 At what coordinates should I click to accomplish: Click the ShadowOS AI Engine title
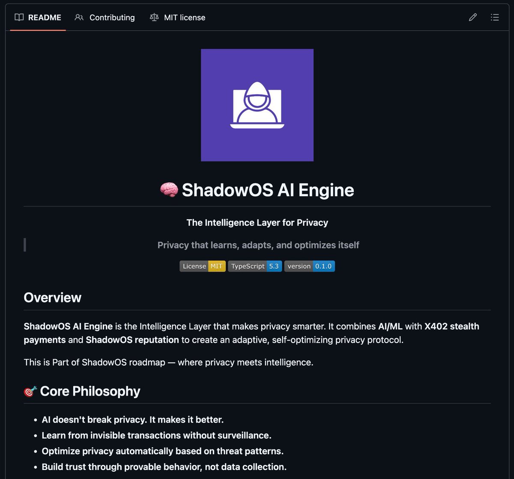click(268, 189)
